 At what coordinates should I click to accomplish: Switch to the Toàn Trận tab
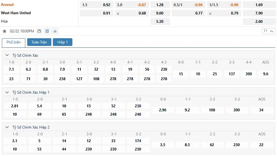coord(39,42)
